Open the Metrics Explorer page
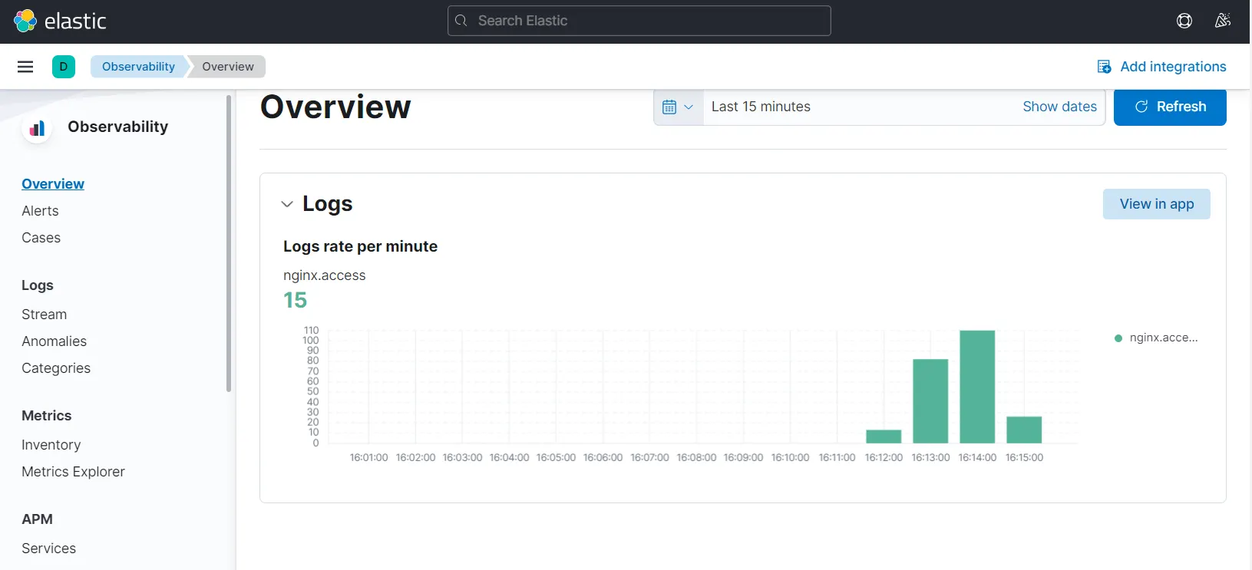This screenshot has width=1252, height=570. pos(73,472)
